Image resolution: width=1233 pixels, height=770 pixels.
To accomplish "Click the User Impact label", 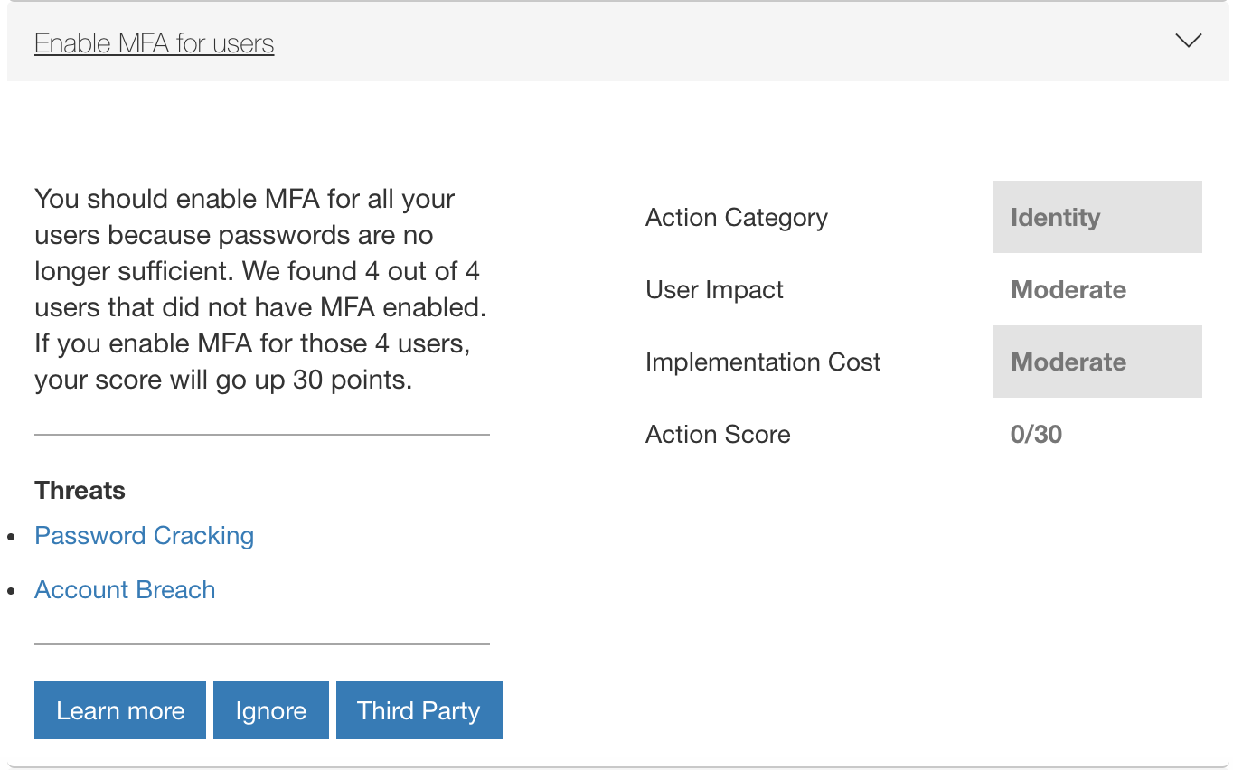I will [x=714, y=290].
